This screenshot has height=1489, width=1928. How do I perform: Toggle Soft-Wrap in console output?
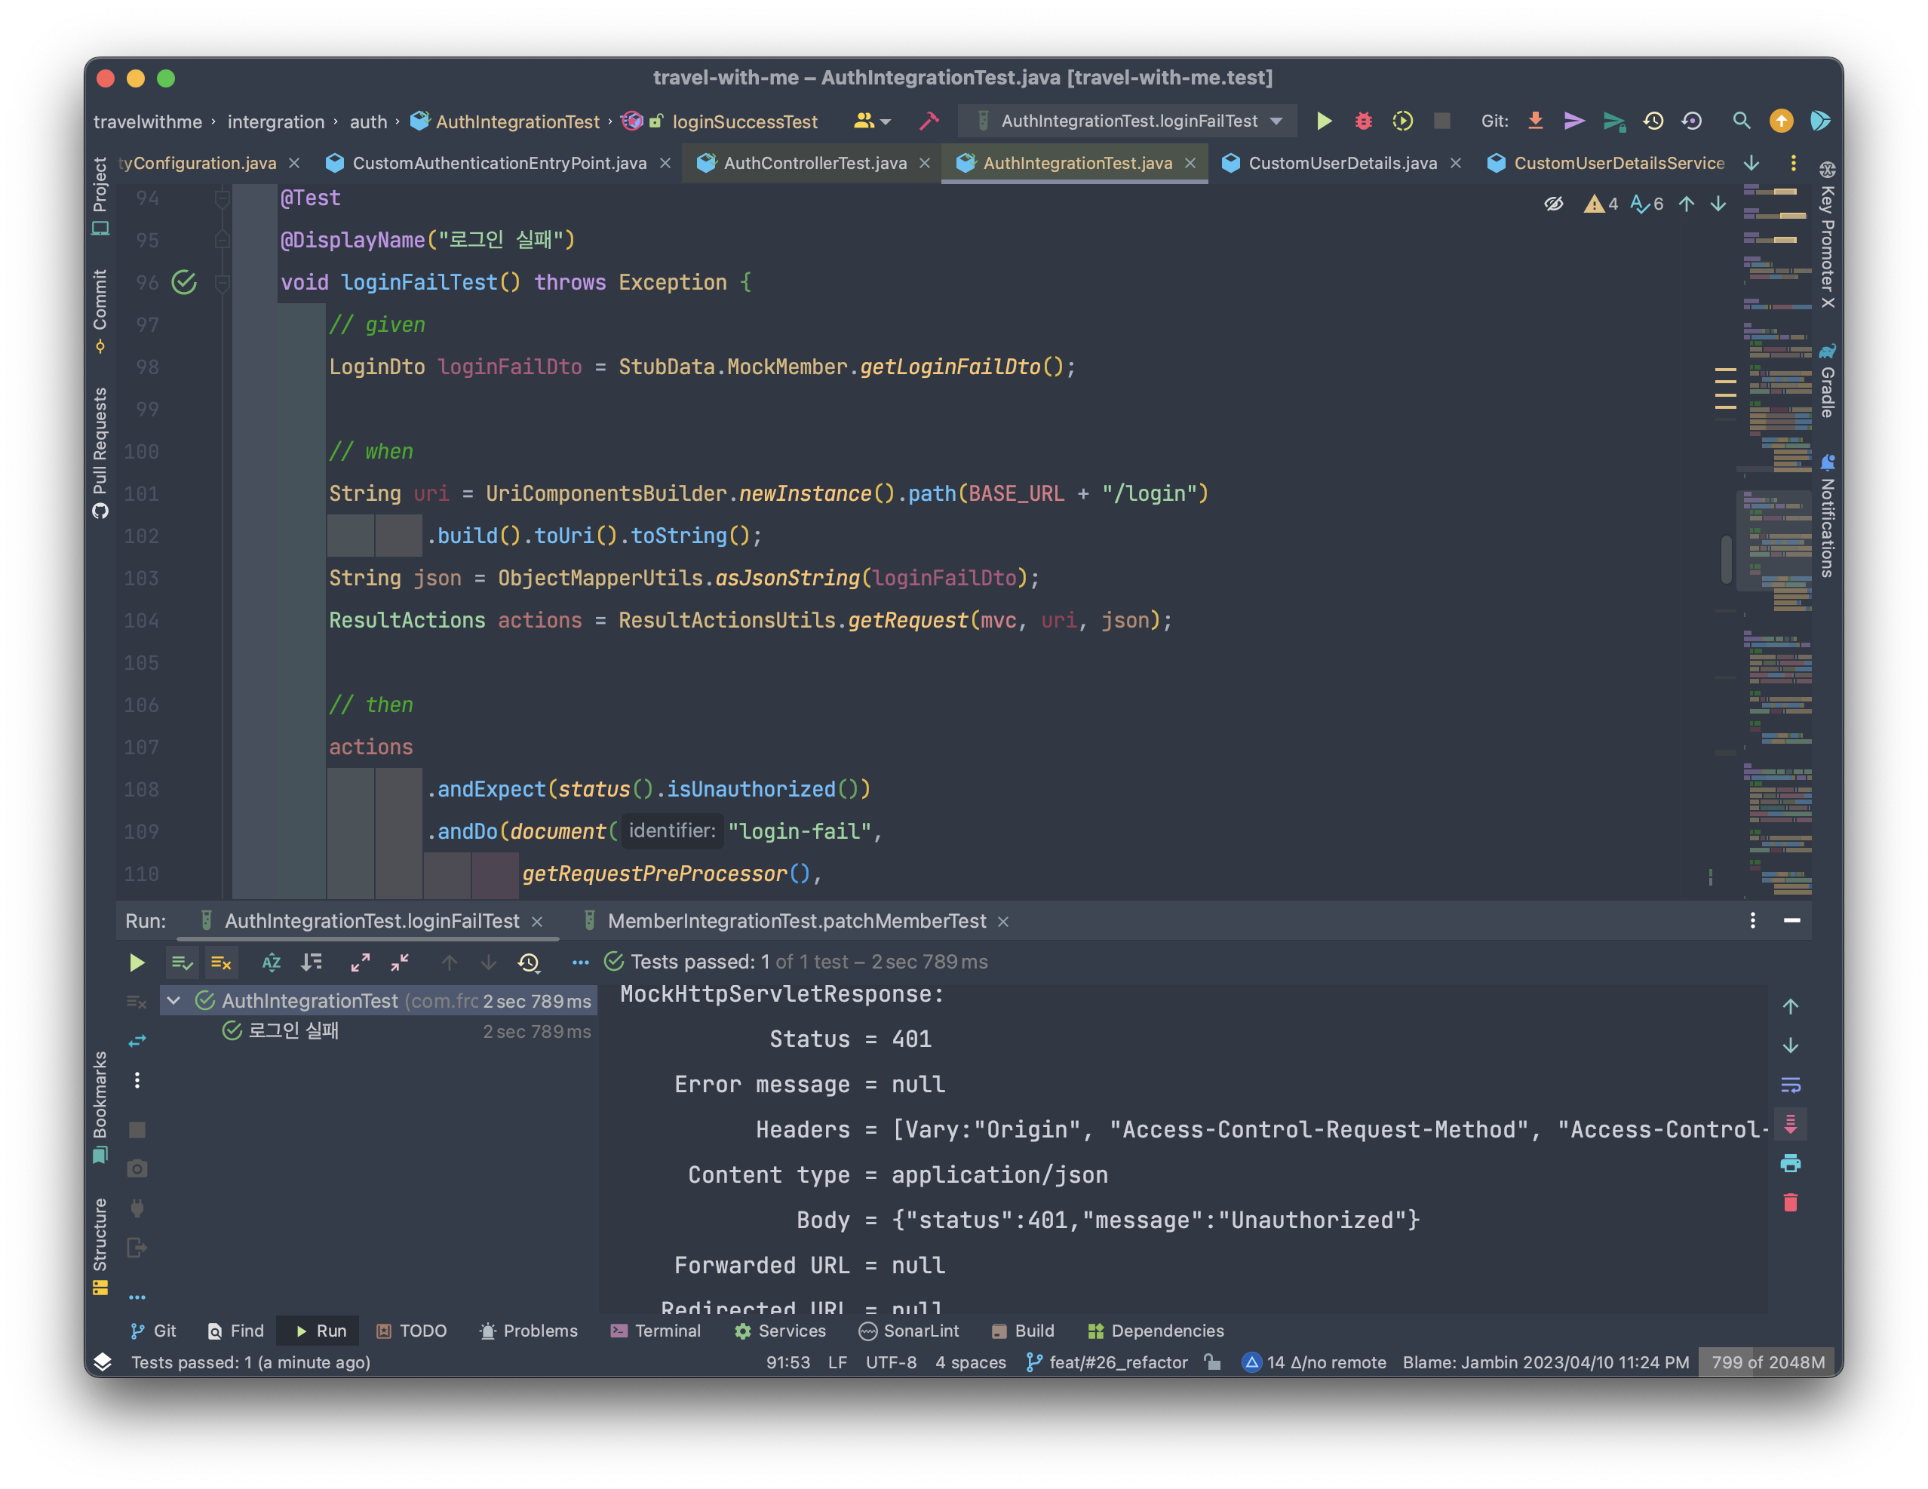(x=1790, y=1085)
